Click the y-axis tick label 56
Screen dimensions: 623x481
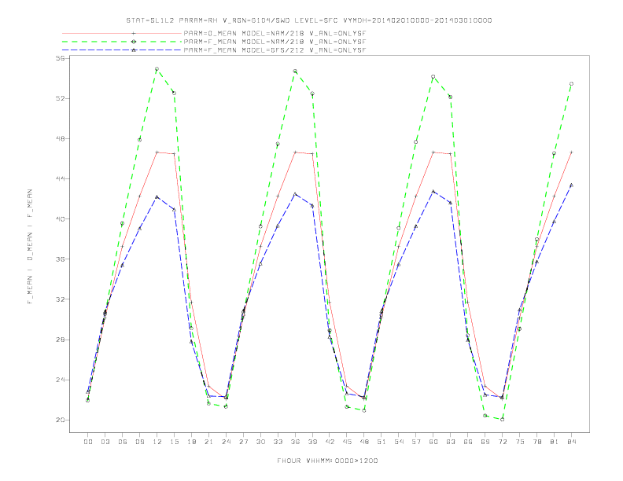click(x=61, y=58)
